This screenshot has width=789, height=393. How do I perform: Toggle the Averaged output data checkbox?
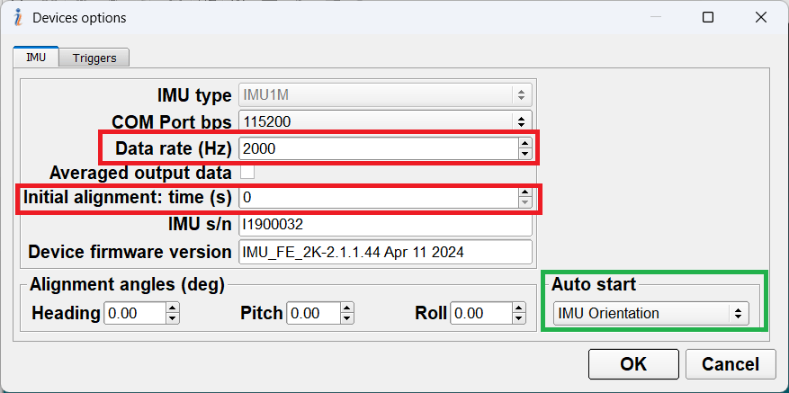tap(247, 172)
